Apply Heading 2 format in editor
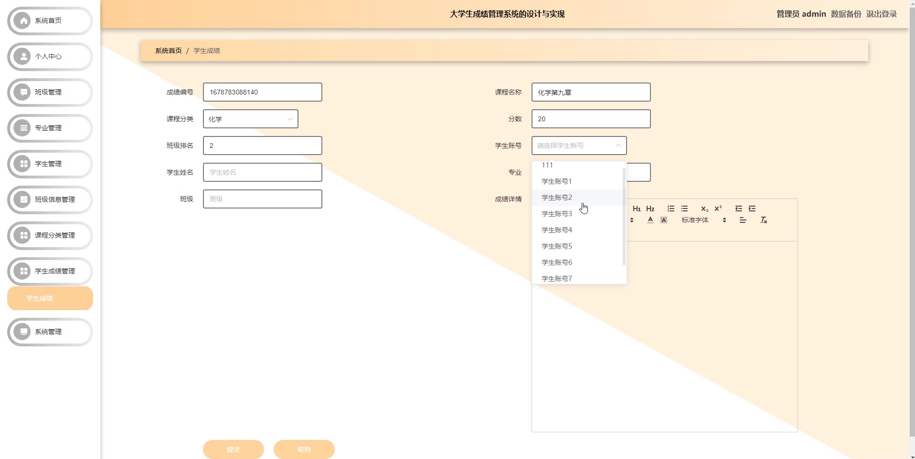 click(x=650, y=209)
